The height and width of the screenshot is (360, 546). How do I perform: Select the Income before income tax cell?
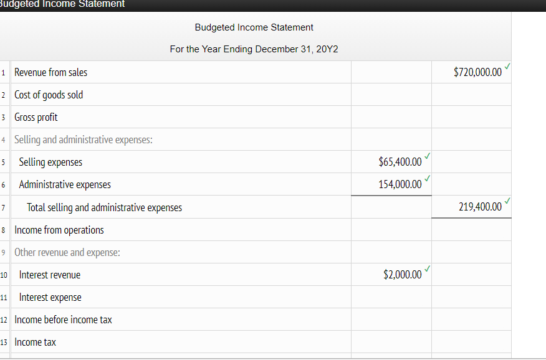[391, 319]
